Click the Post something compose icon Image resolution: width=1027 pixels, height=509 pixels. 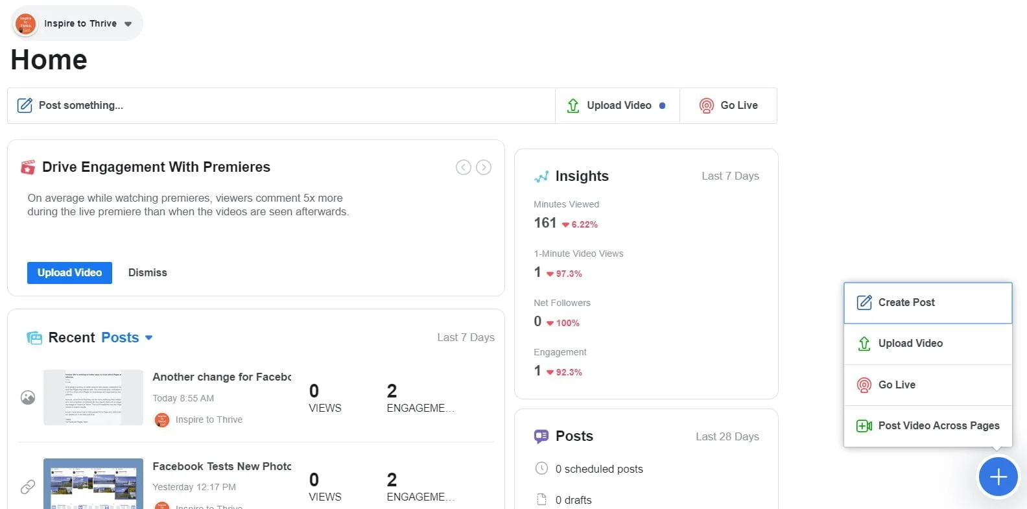coord(25,105)
